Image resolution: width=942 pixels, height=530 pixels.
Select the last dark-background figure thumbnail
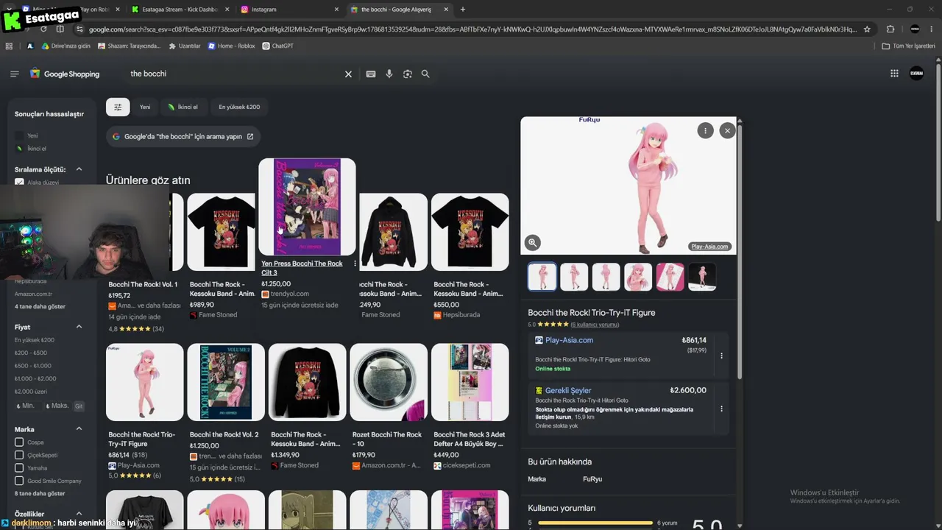[702, 277]
